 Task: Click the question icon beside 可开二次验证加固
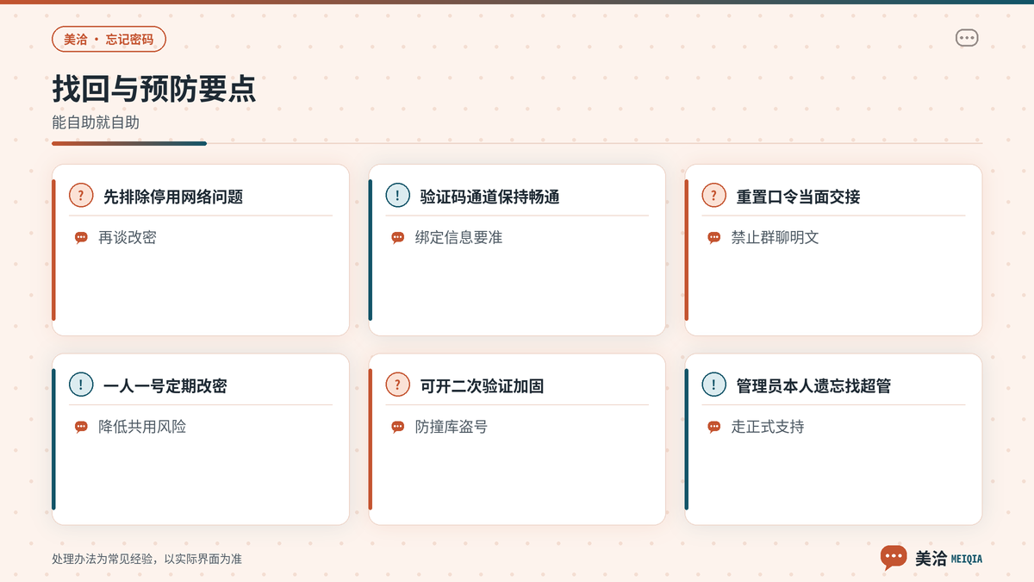pos(397,385)
